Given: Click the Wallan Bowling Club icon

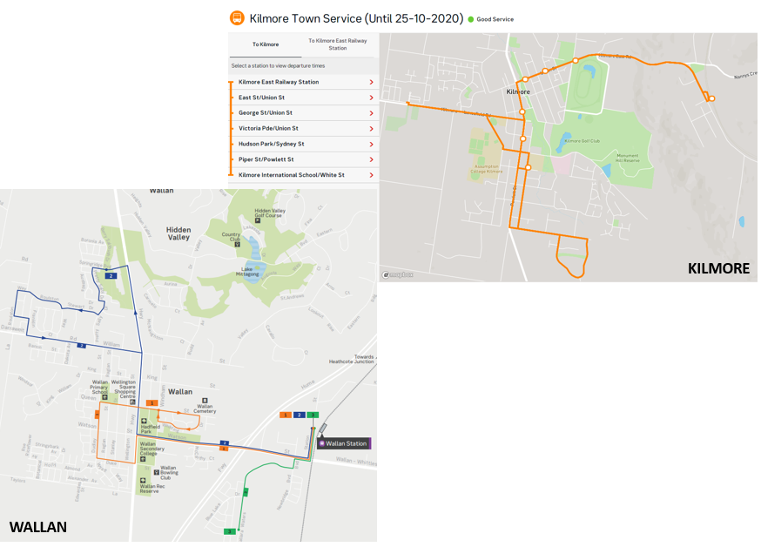Looking at the screenshot, I should pos(157,471).
